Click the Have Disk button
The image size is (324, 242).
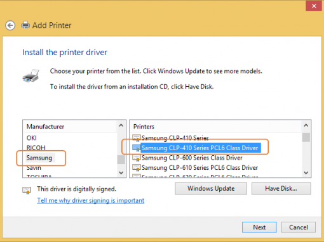[281, 188]
